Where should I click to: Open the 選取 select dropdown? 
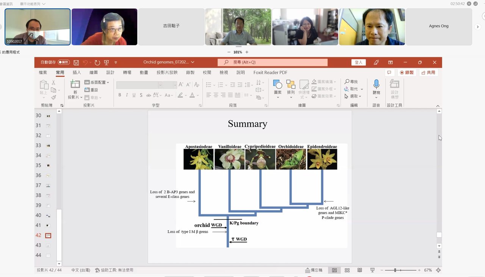coord(354,96)
